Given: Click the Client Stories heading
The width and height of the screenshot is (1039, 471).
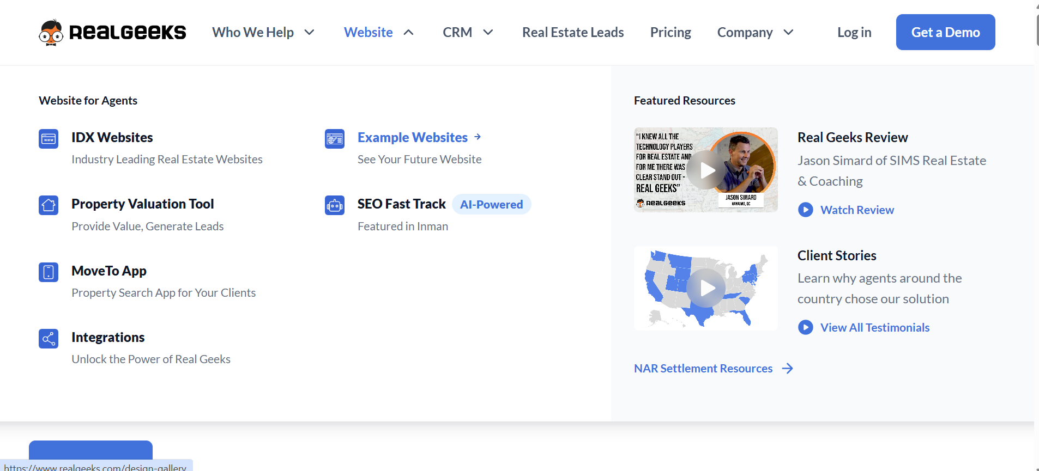Looking at the screenshot, I should (837, 255).
